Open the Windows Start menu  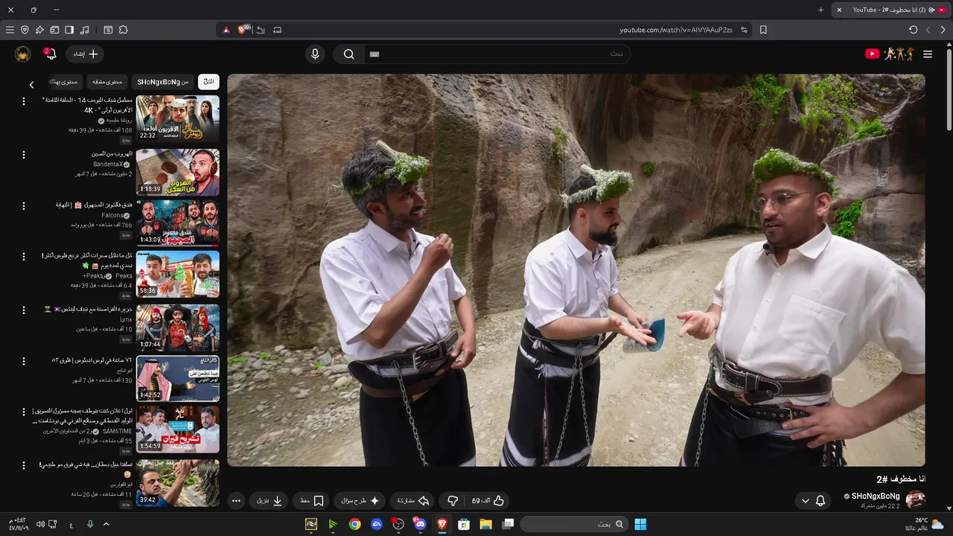point(640,524)
